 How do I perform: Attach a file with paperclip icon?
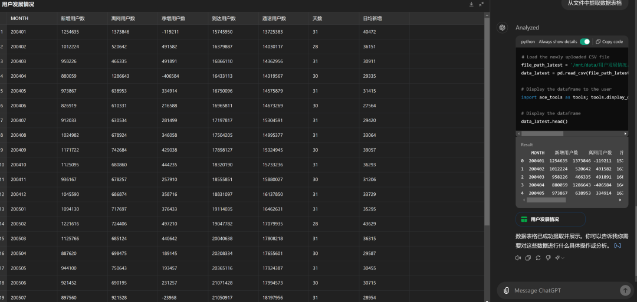(x=506, y=290)
